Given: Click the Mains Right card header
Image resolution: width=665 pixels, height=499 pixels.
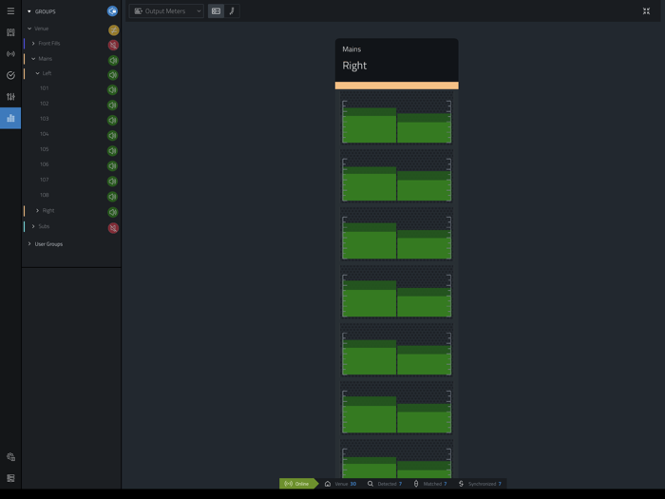Looking at the screenshot, I should pos(396,60).
